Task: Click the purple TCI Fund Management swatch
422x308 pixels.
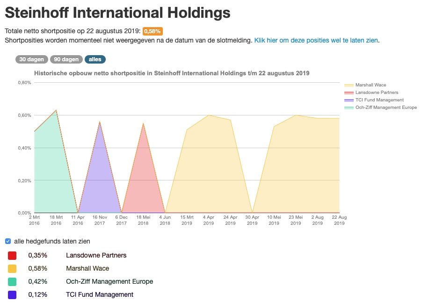Action: pyautogui.click(x=13, y=294)
